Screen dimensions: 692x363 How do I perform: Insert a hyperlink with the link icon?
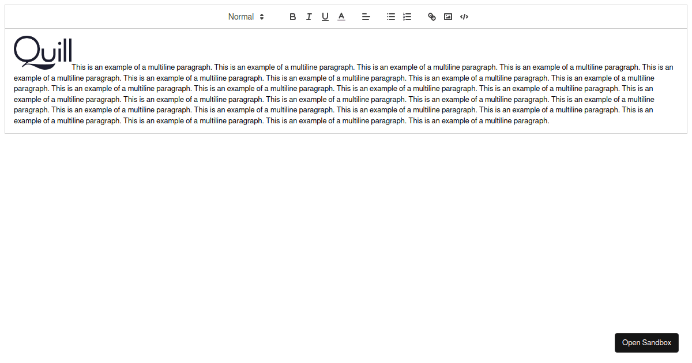click(431, 17)
